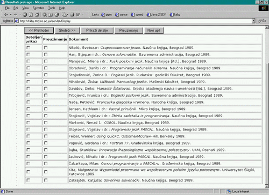Screen dimensions: 269x195
Task: Click the 'Pascal priručnik' entry text
Action: 123,109
